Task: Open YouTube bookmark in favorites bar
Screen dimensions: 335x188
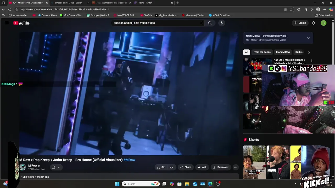Action: pyautogui.click(x=146, y=15)
